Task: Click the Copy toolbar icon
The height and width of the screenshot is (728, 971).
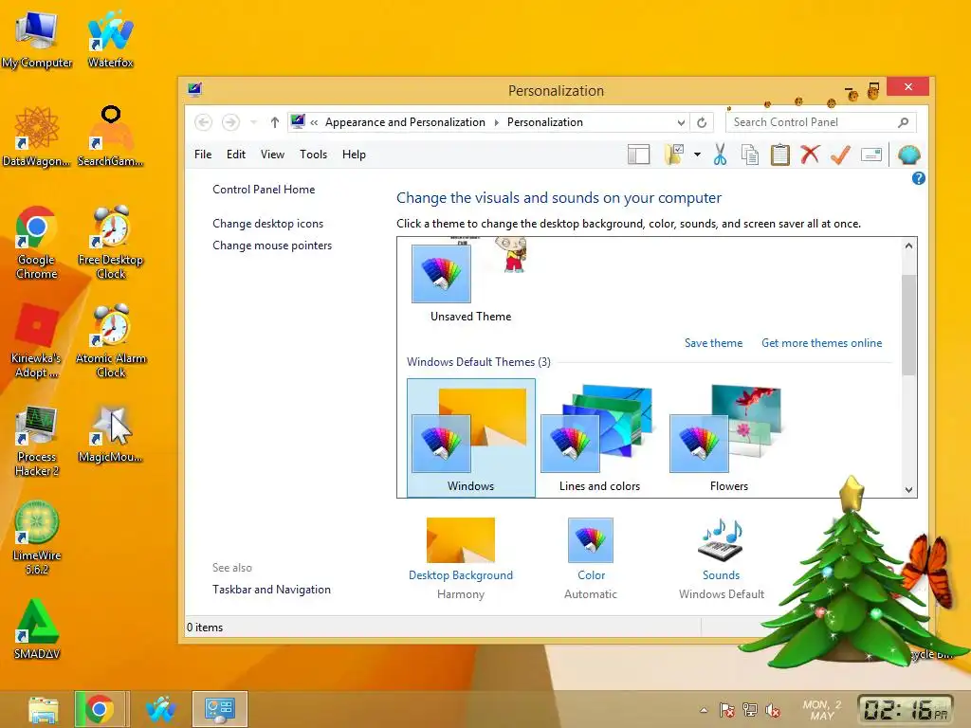Action: pyautogui.click(x=750, y=155)
